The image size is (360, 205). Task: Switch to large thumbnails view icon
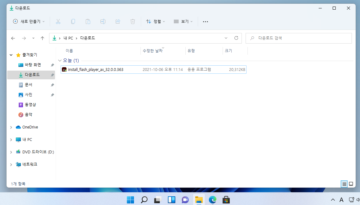coord(351,184)
